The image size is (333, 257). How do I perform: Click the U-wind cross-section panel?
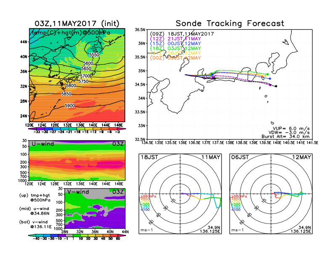point(77,161)
